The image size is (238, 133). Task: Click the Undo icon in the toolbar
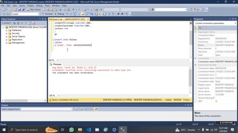[73, 10]
